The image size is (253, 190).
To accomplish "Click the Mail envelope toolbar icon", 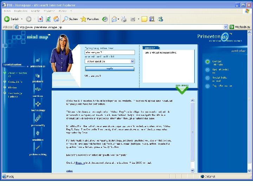I will click(x=114, y=19).
